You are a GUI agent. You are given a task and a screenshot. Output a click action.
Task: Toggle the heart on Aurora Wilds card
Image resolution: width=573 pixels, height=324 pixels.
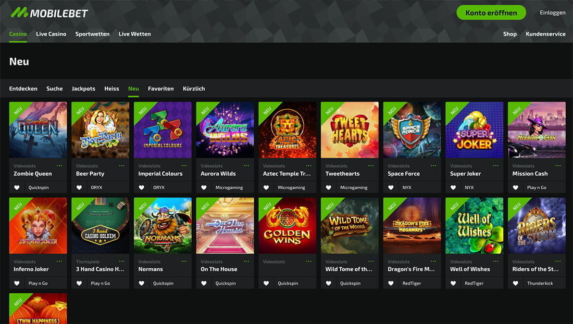204,188
